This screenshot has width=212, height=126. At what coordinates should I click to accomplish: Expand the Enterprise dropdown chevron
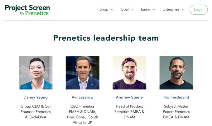pos(183,10)
